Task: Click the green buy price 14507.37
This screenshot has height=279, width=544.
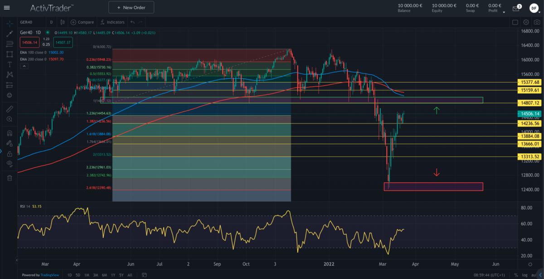Action: click(x=63, y=42)
